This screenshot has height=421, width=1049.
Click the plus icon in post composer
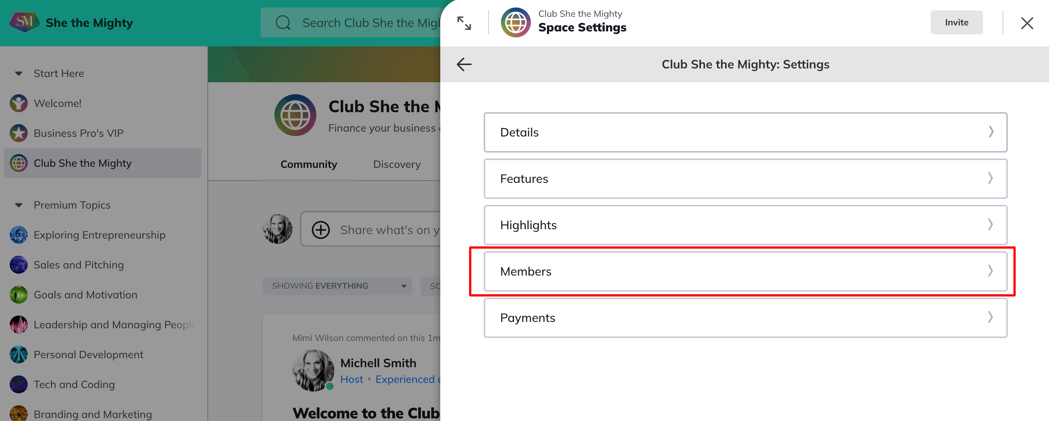[x=320, y=230]
